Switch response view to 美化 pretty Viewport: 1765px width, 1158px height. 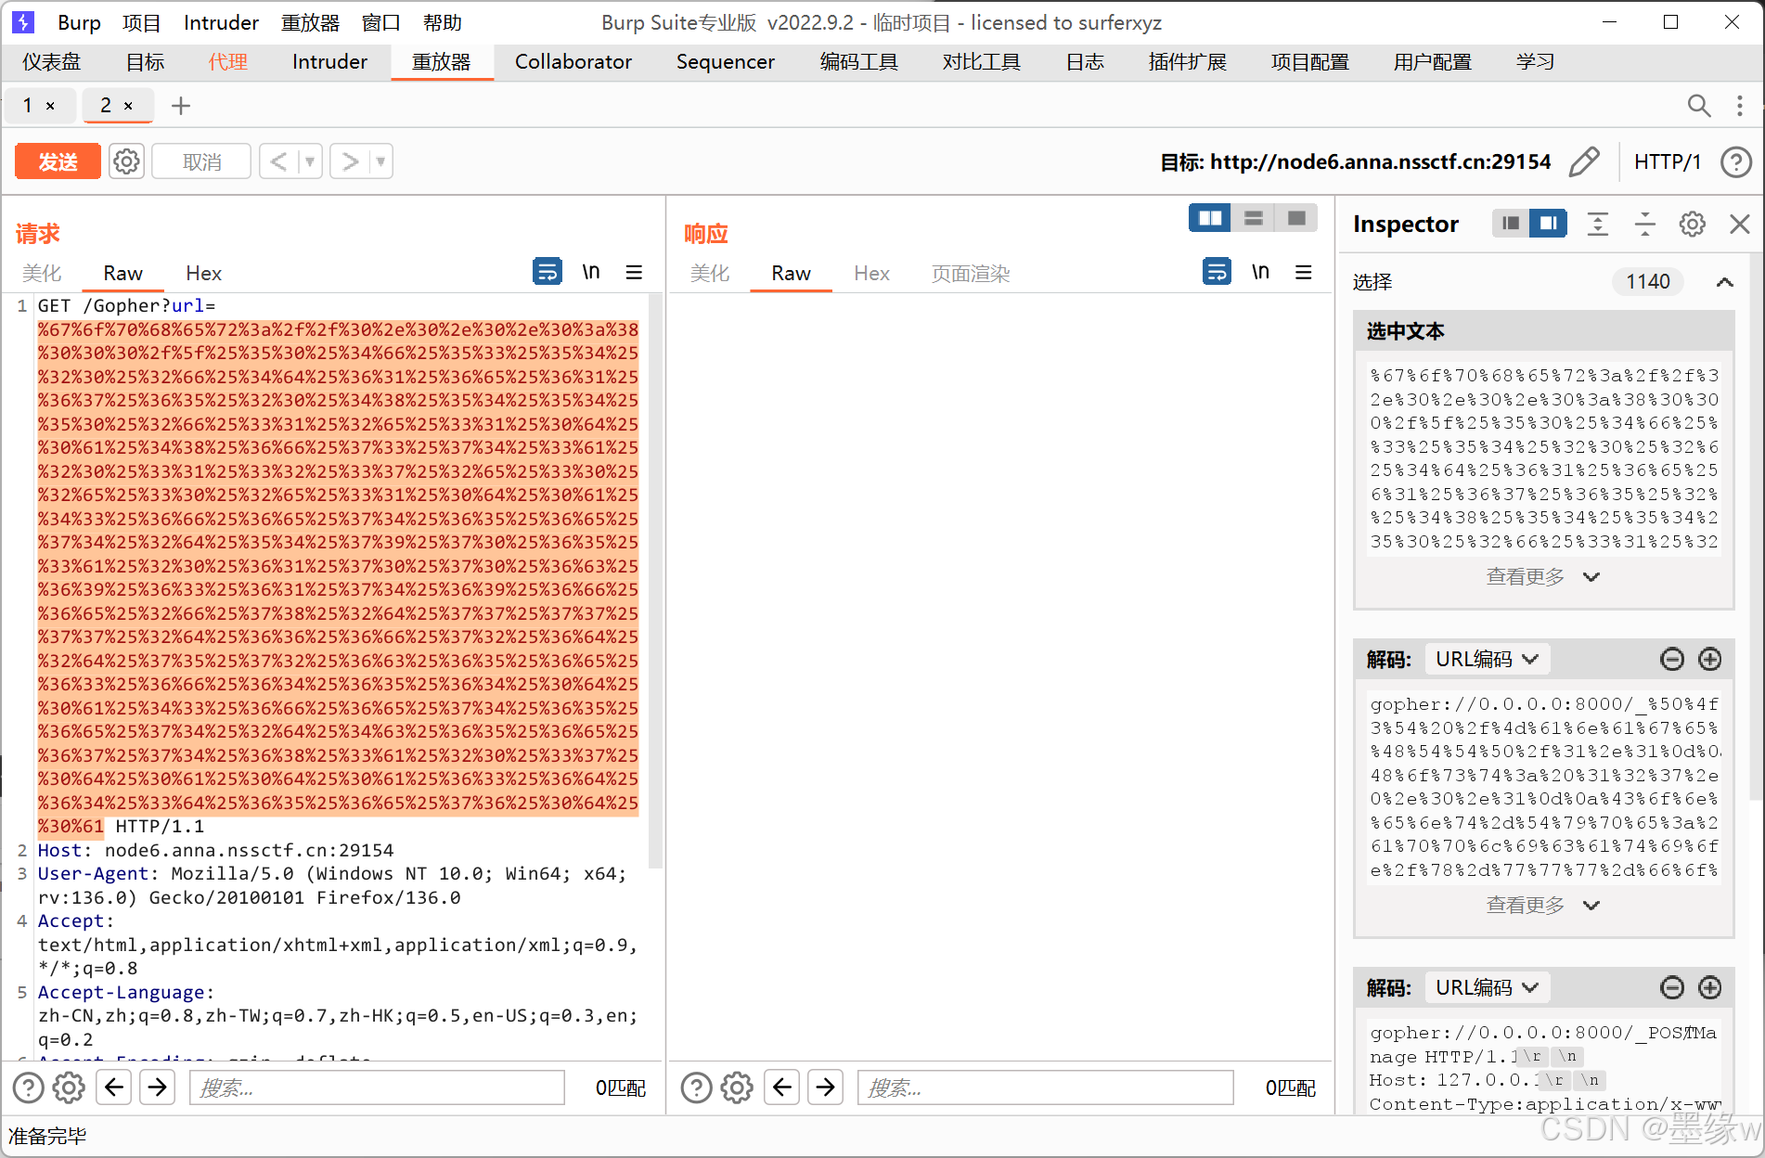point(710,273)
